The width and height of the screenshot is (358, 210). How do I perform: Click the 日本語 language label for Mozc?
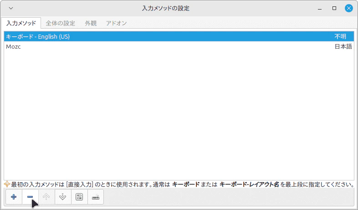[x=343, y=46]
